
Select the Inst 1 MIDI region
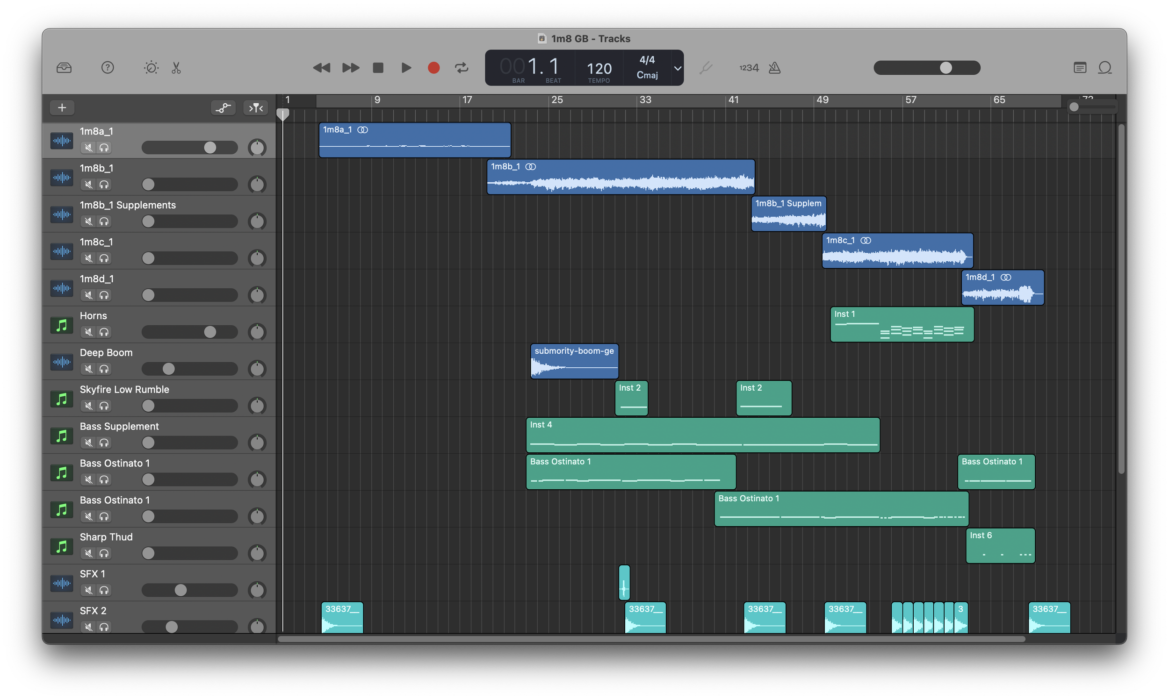coord(902,324)
